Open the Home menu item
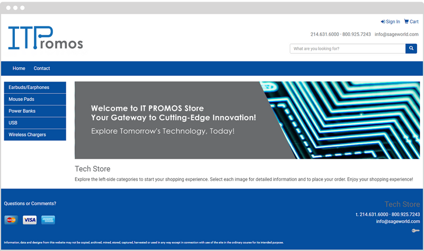 (19, 68)
